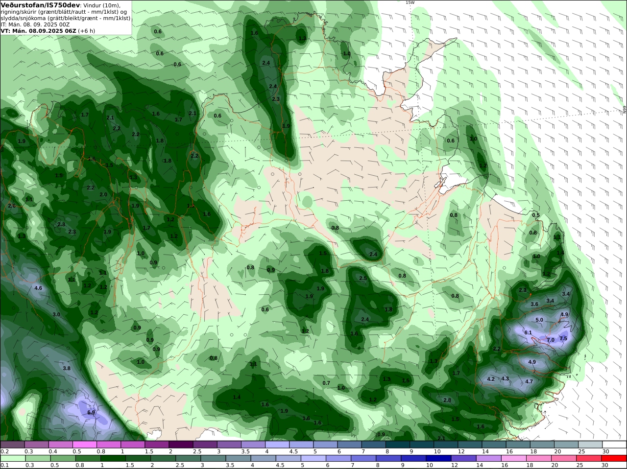The width and height of the screenshot is (627, 469).
Task: Click the 3.6 value in the east
Action: (x=534, y=304)
